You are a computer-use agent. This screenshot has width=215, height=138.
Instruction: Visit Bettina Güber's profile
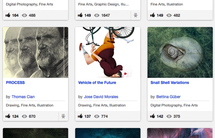(x=169, y=97)
